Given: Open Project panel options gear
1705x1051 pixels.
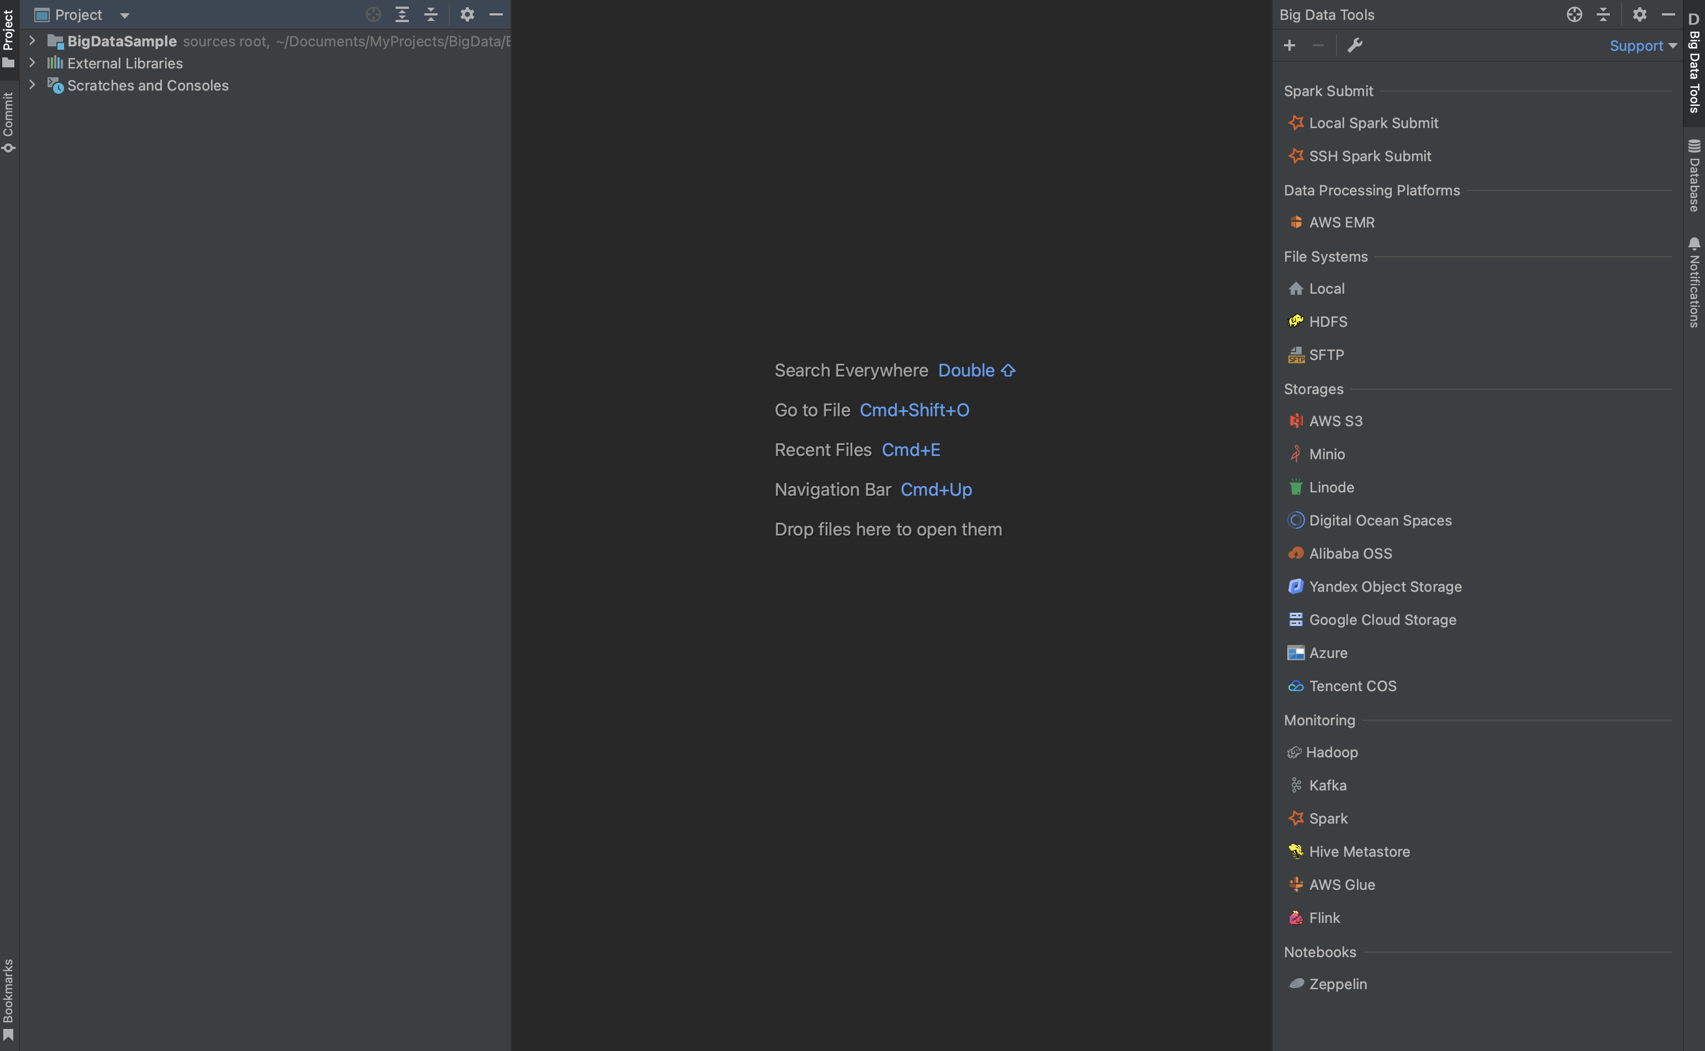Looking at the screenshot, I should [x=467, y=14].
